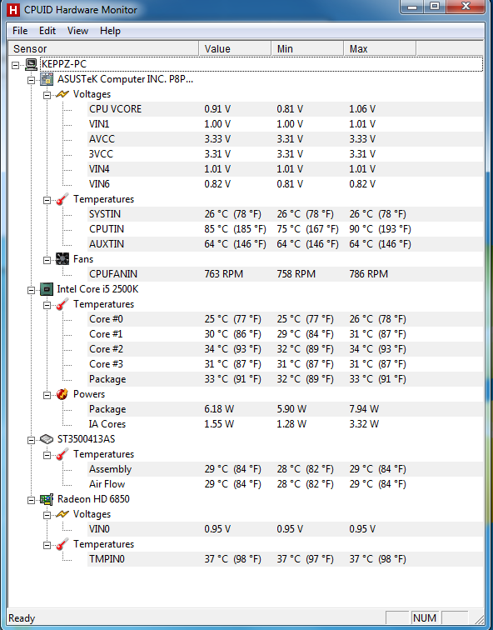
Task: Select the AUXTIN temperature row
Action: (x=285, y=244)
